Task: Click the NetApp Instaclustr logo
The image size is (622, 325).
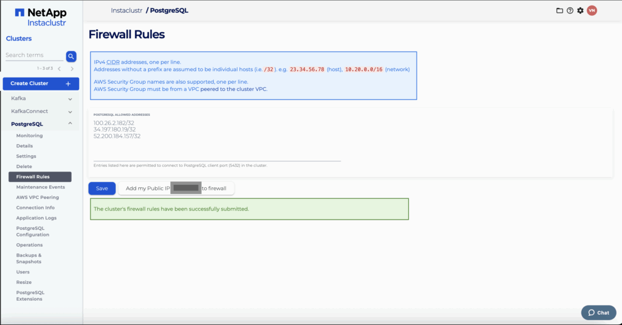Action: coord(40,17)
